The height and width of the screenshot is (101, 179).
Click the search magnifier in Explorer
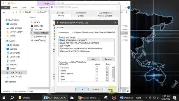(126, 12)
